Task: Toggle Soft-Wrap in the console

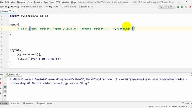Action: (5, 87)
